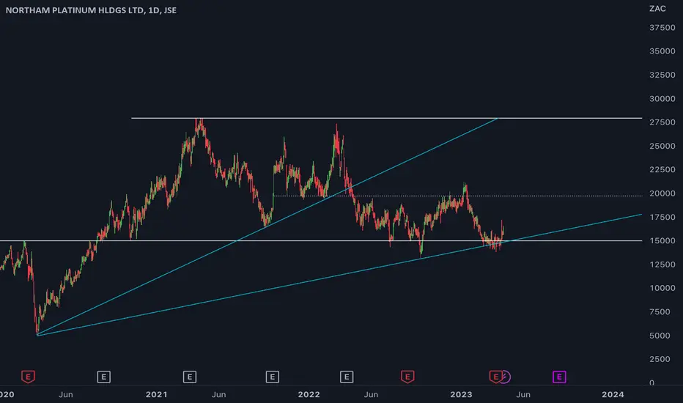The image size is (683, 403).
Task: Click the 25000 price axis label
Action: pos(662,146)
